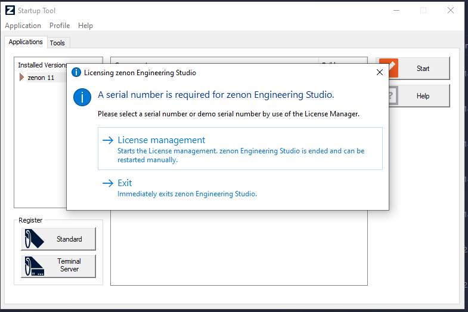Click the Terminal Server register icon
468x312 pixels.
click(34, 266)
